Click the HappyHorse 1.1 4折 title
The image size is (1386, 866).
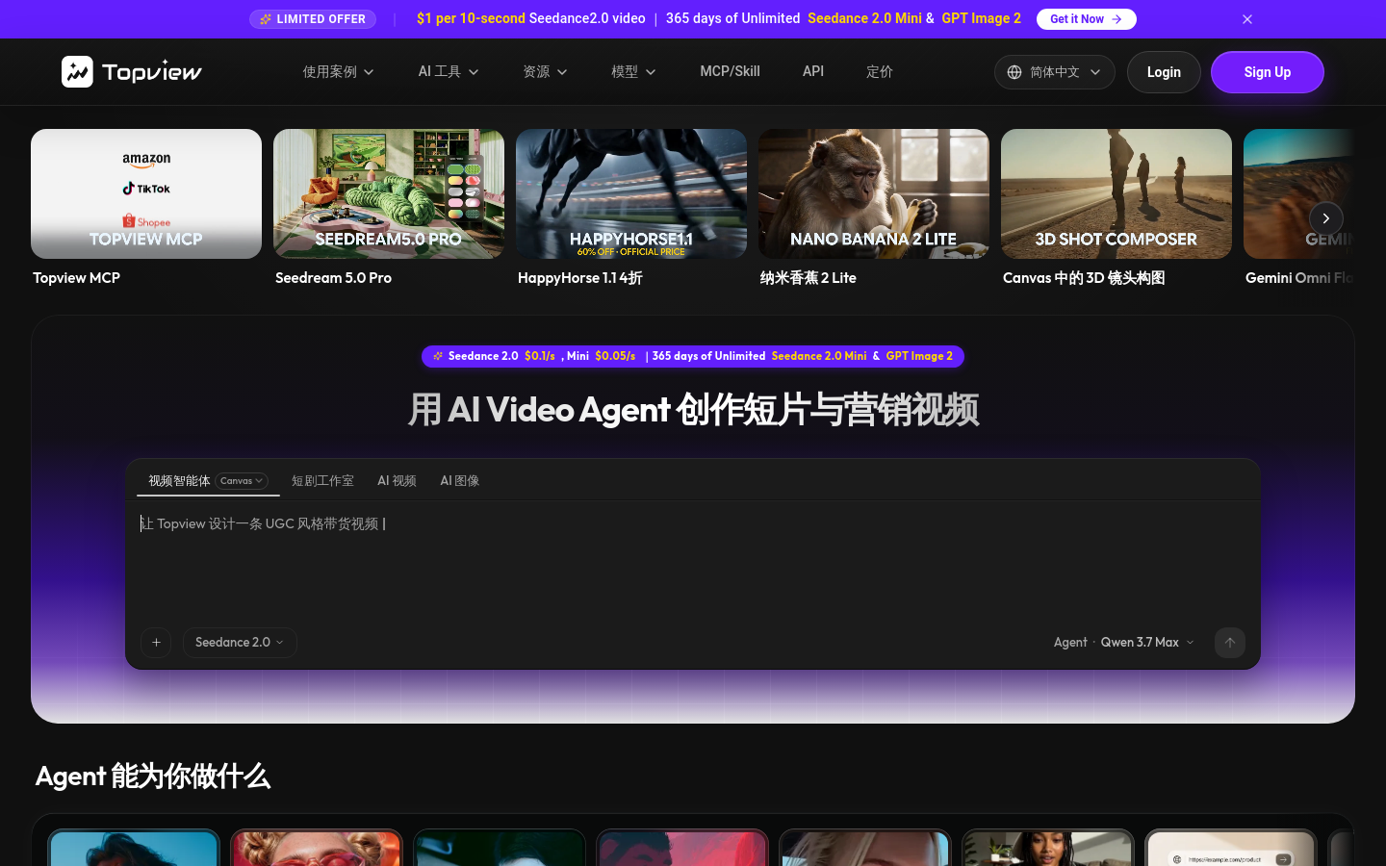pos(580,278)
